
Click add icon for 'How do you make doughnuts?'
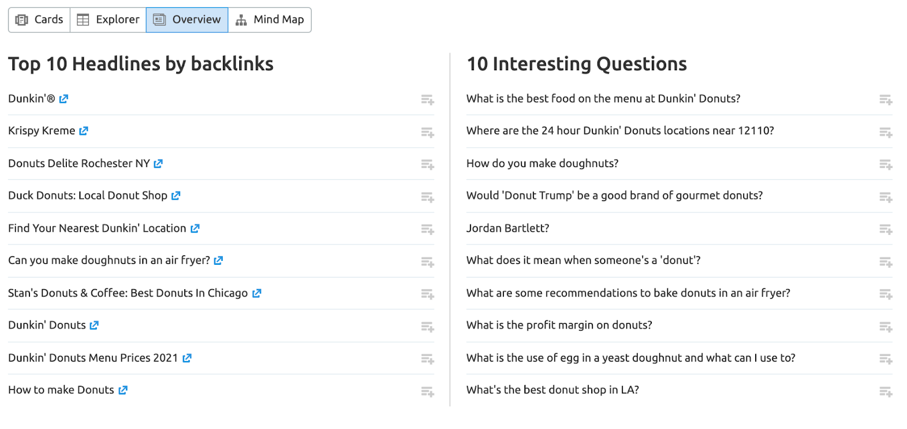885,165
